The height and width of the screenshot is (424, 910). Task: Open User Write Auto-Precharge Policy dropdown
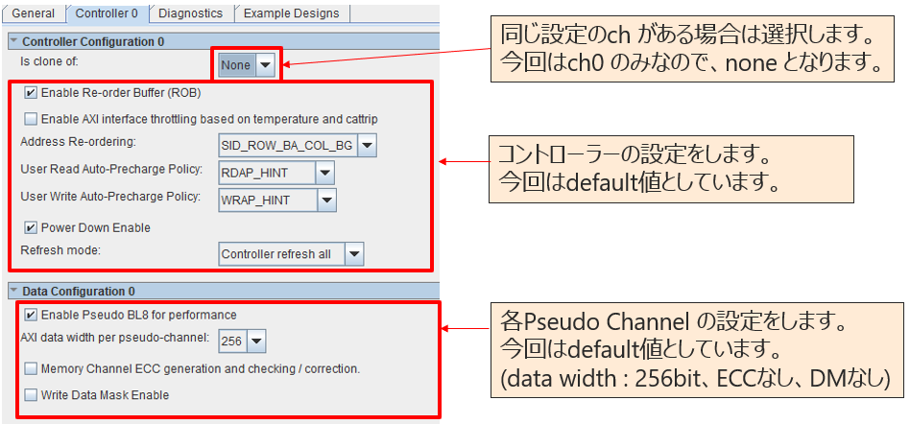coord(327,200)
